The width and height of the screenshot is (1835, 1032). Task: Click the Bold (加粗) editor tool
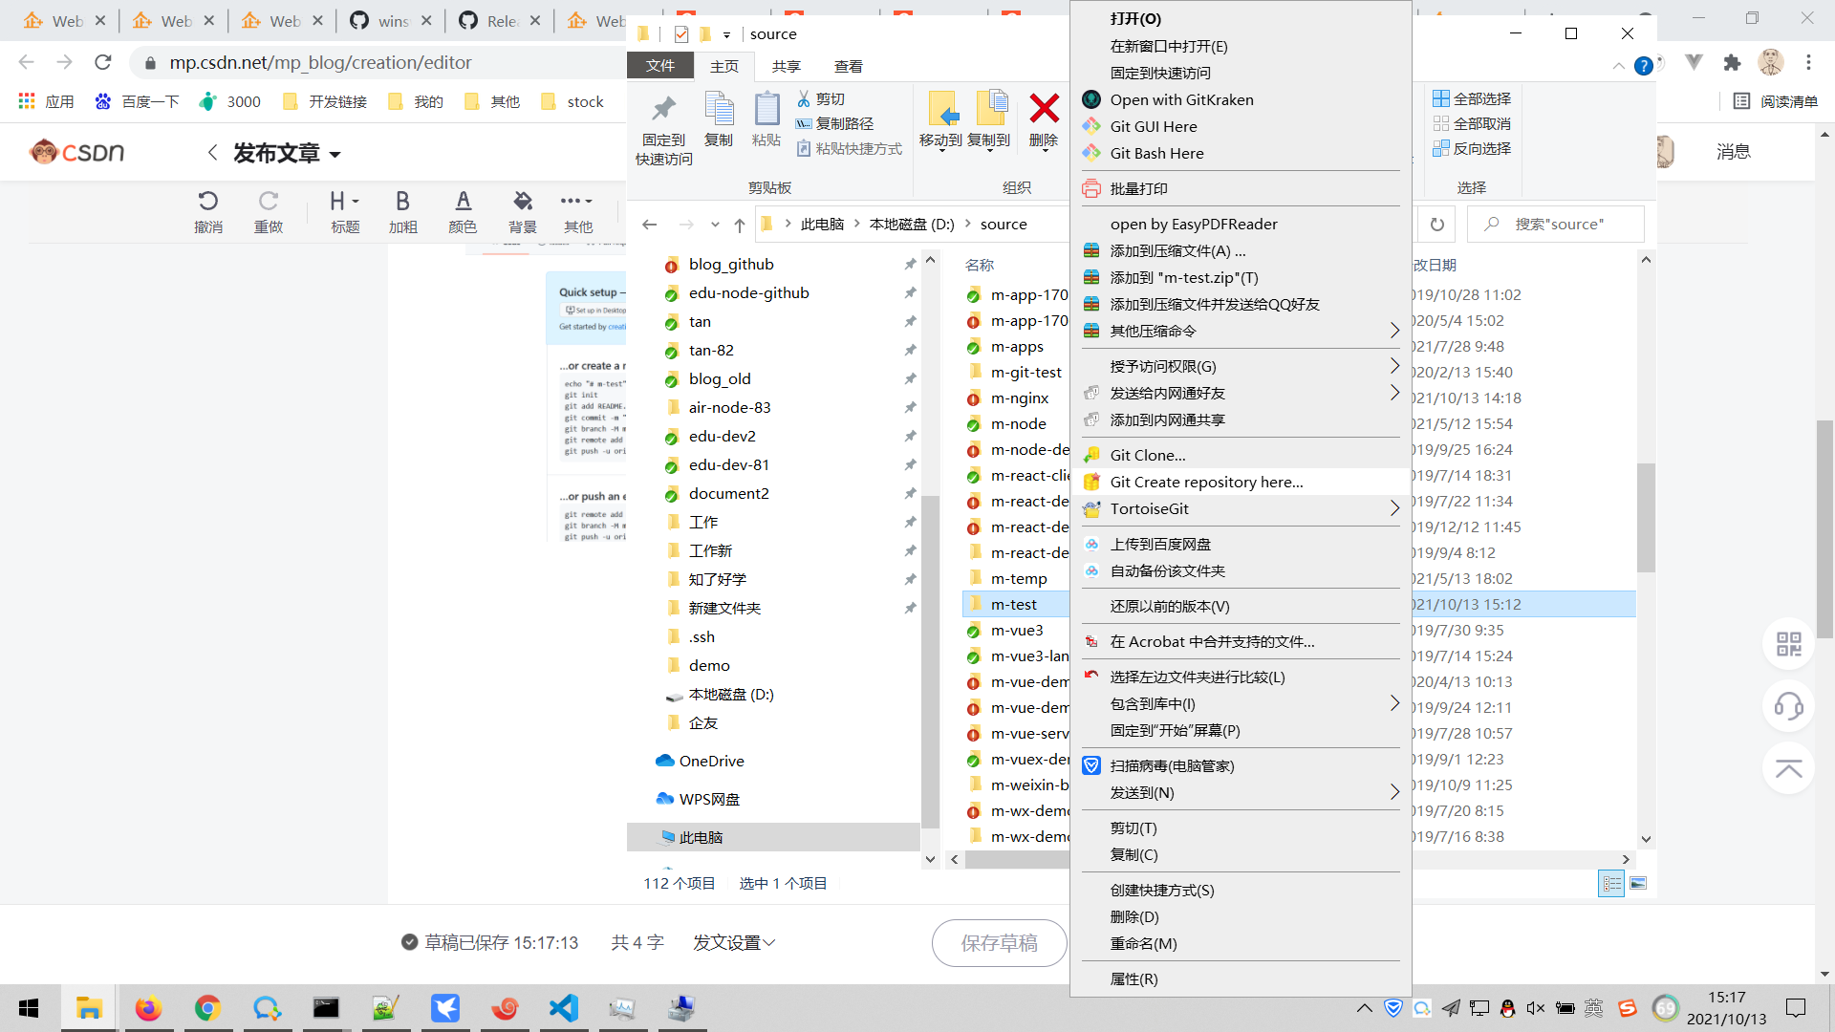point(402,202)
